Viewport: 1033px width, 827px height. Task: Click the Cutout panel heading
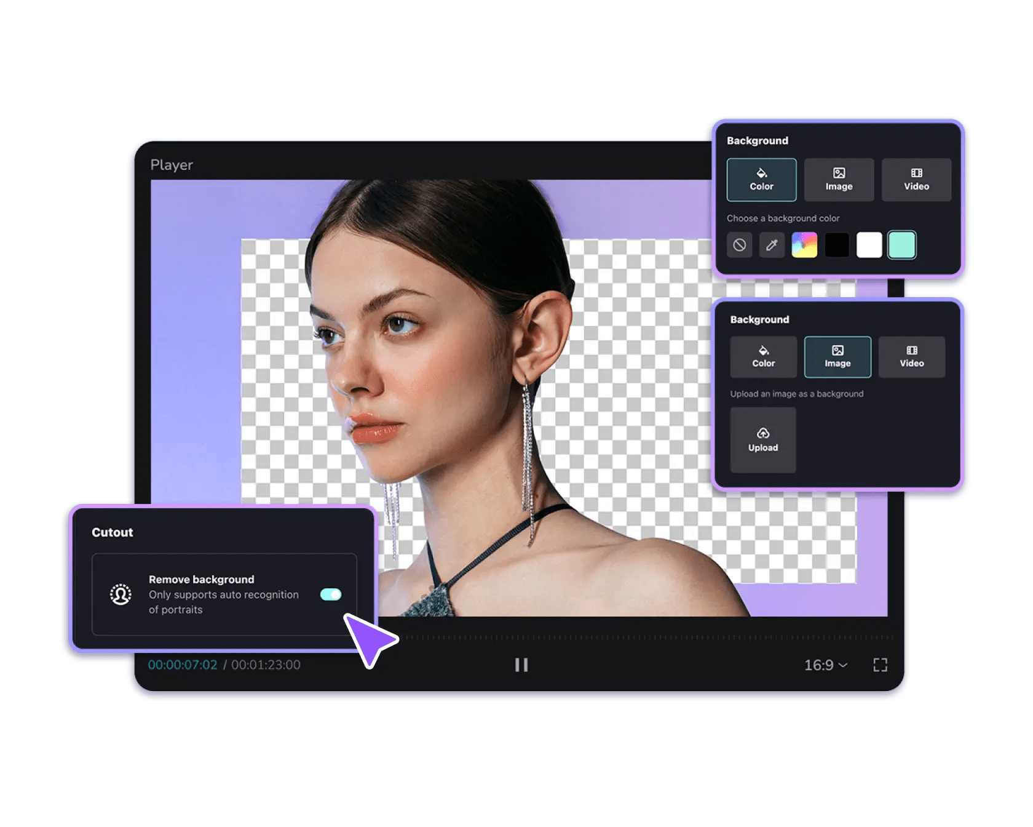coord(113,532)
